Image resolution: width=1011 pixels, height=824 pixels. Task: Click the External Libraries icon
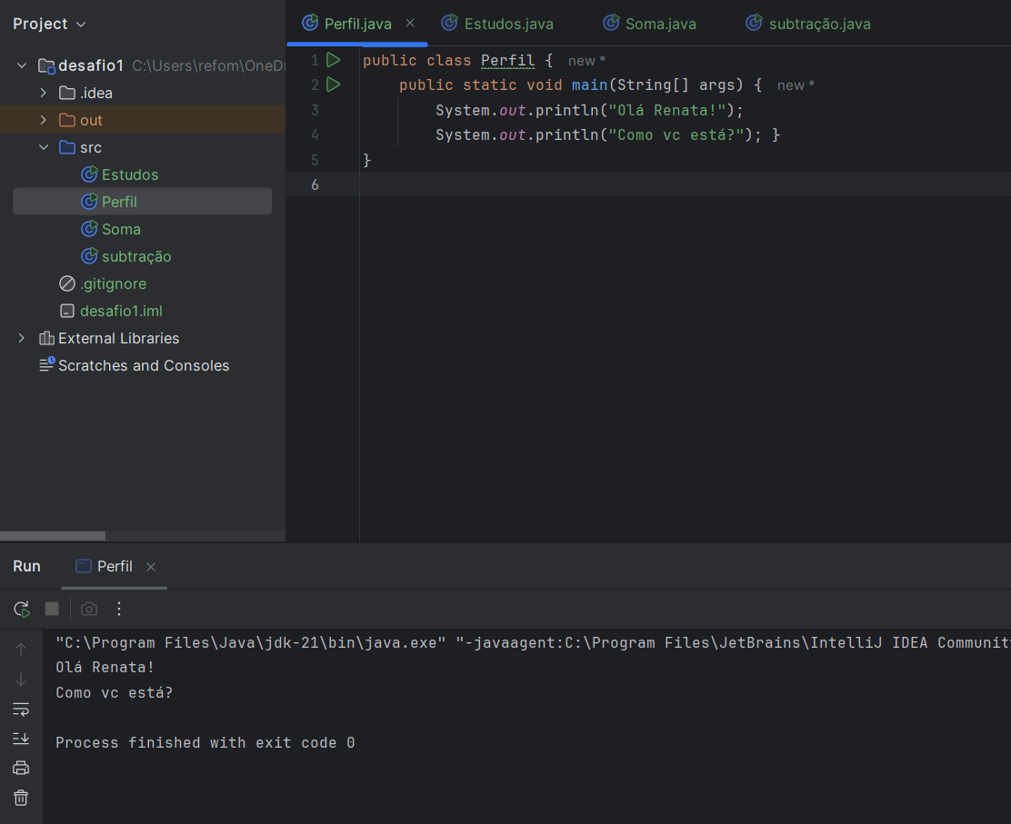click(x=46, y=338)
